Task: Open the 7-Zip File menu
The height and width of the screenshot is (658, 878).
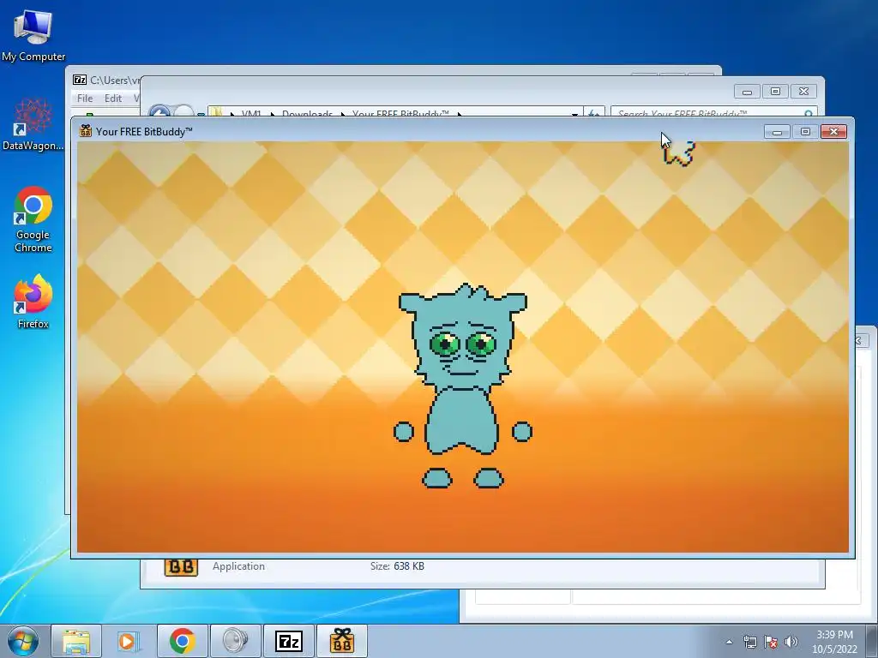Action: 85,98
